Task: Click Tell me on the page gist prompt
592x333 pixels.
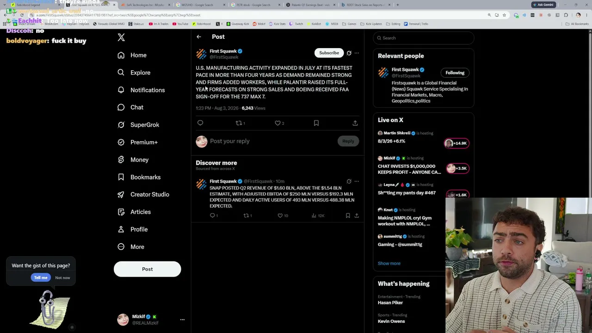Action: point(41,277)
